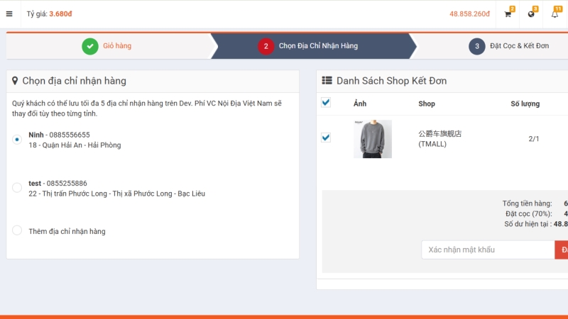Click the list icon beside Danh Sách Shop
This screenshot has width=568, height=319.
[x=327, y=81]
